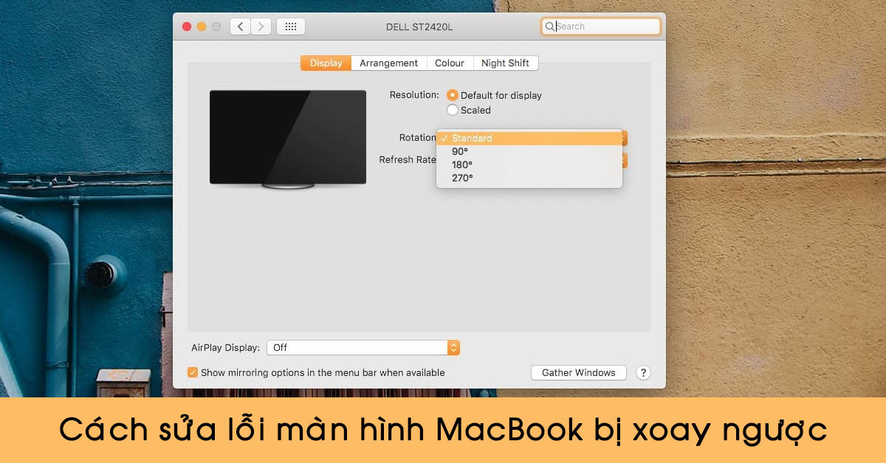
Task: Open the Arrangement tab
Action: click(389, 63)
